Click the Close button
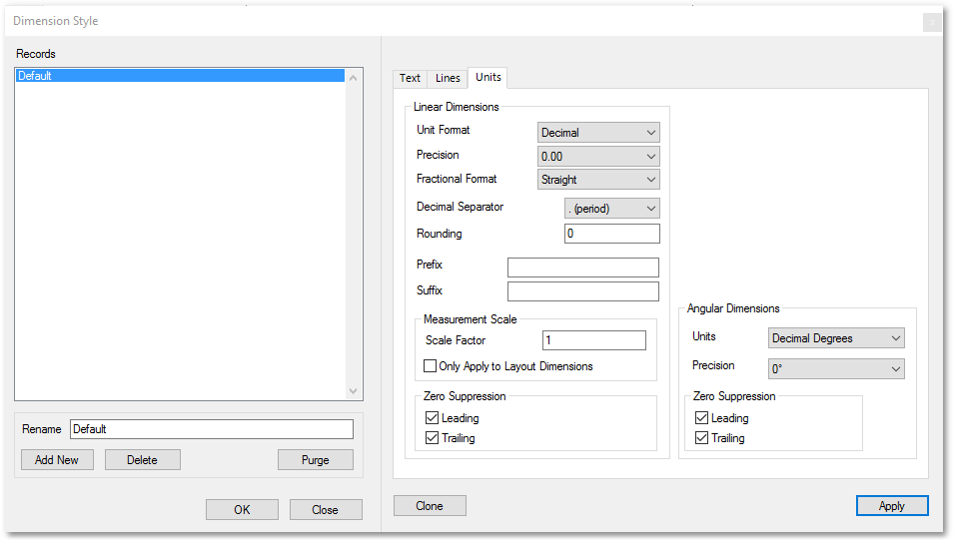The height and width of the screenshot is (543, 954). coord(326,509)
